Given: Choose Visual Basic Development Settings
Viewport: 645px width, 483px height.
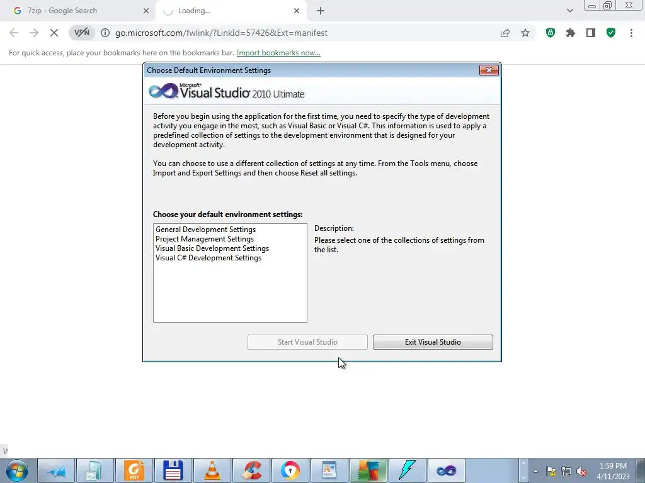Looking at the screenshot, I should [212, 248].
